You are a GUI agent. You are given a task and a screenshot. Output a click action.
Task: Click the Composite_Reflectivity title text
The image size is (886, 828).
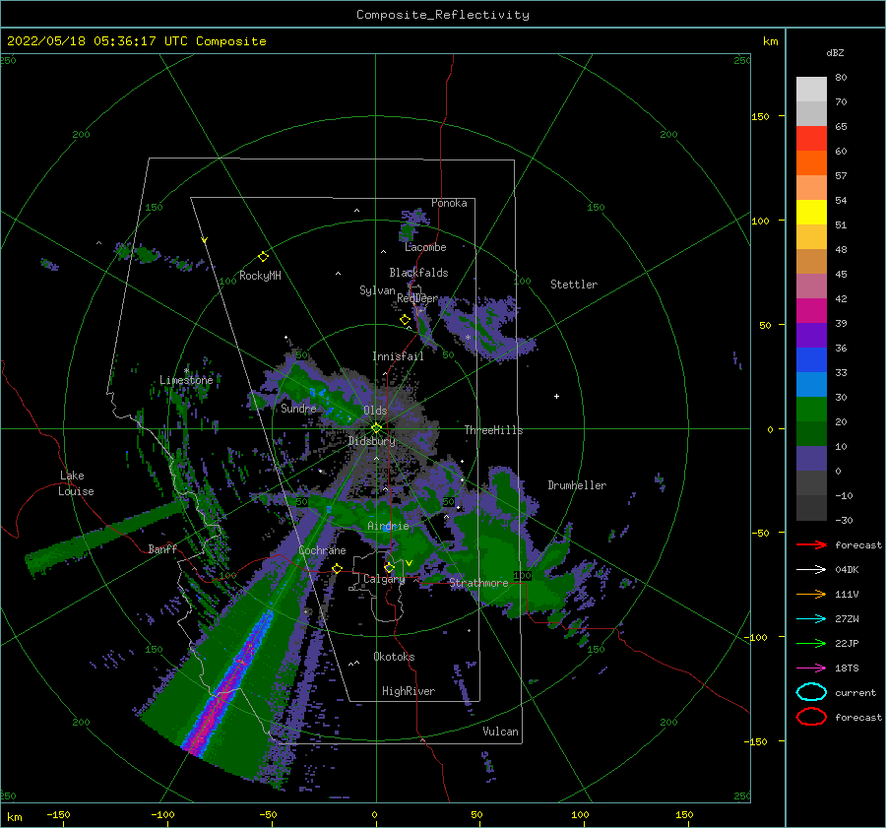[443, 15]
